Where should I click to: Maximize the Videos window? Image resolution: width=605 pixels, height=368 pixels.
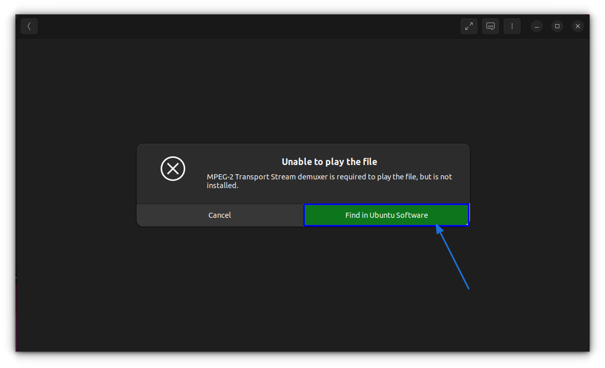(557, 26)
